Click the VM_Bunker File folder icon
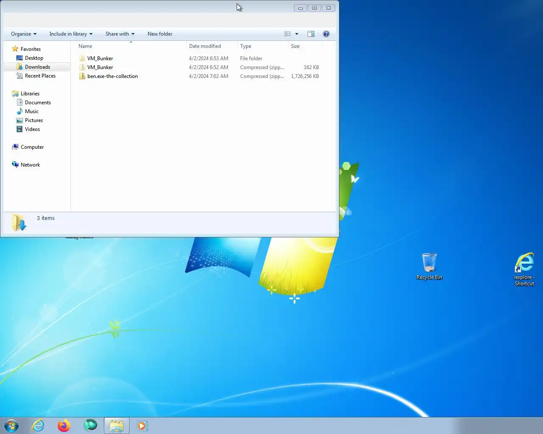Image resolution: width=543 pixels, height=434 pixels. pos(82,58)
